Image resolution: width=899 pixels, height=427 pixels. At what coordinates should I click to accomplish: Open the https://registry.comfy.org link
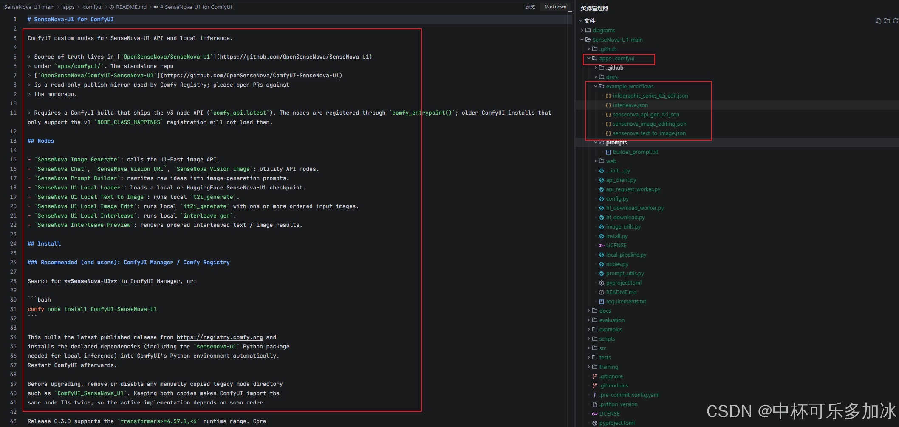point(220,337)
